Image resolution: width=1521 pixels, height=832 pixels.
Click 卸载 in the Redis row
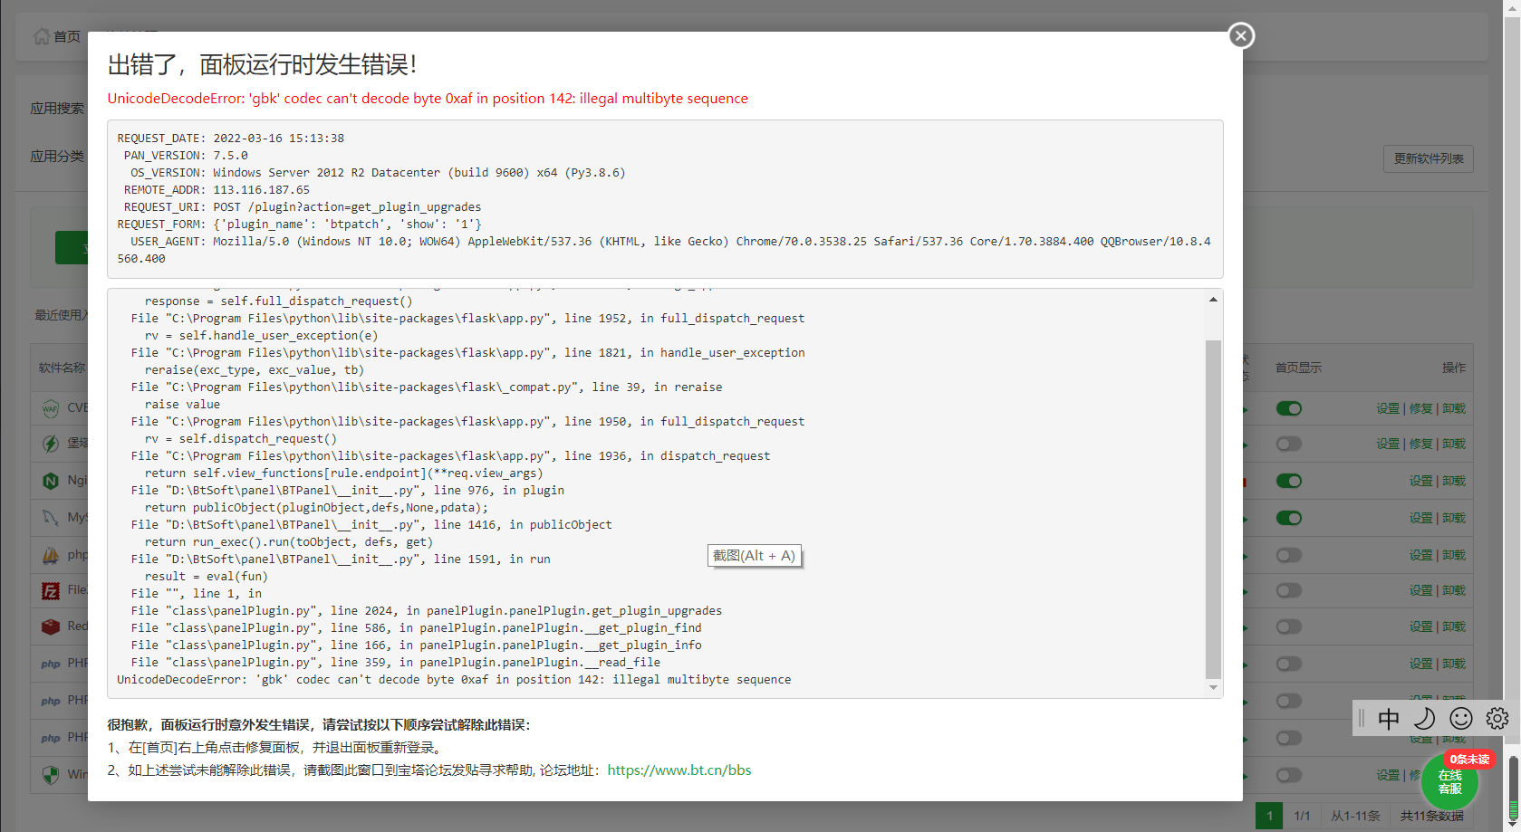(1454, 626)
